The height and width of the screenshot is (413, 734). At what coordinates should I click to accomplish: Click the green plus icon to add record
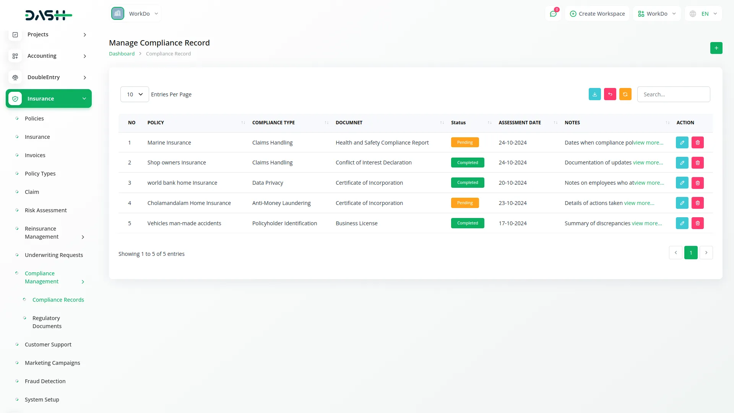click(716, 48)
